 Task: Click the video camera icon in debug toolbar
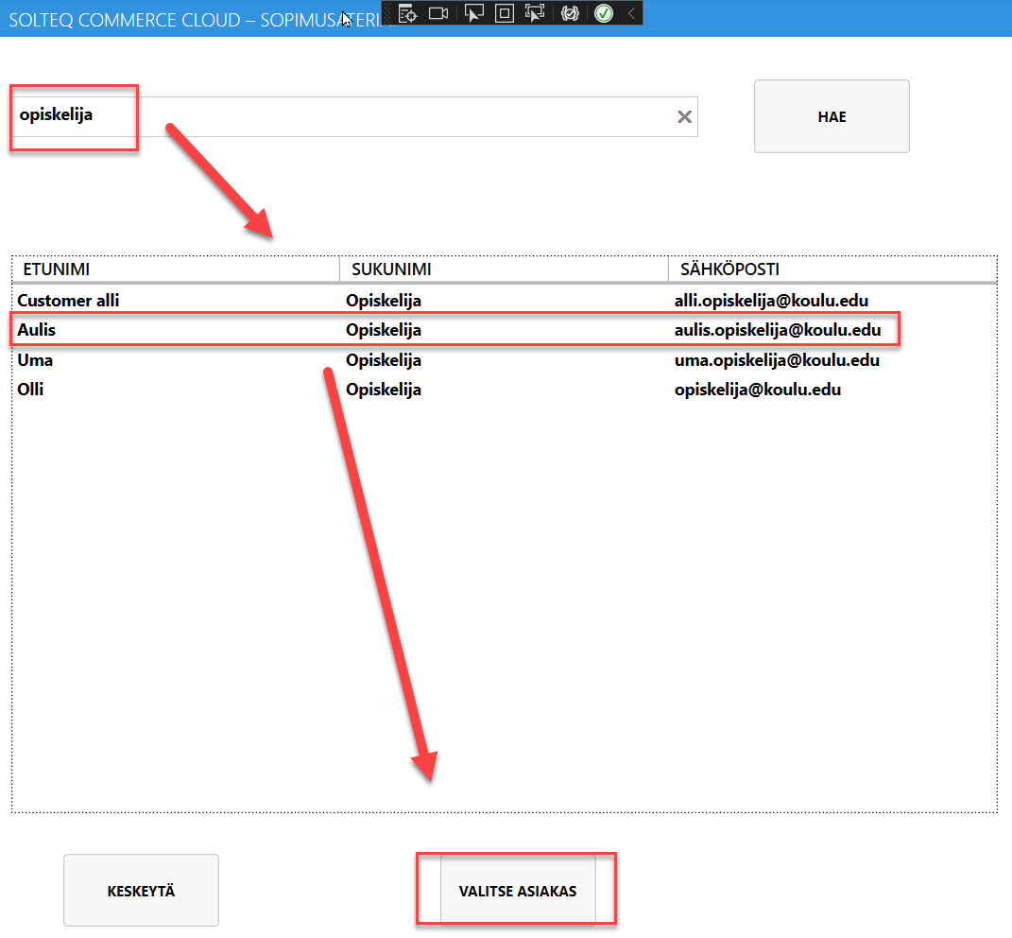click(x=438, y=13)
